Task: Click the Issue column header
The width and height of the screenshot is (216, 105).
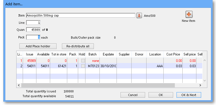Action: coord(30,54)
